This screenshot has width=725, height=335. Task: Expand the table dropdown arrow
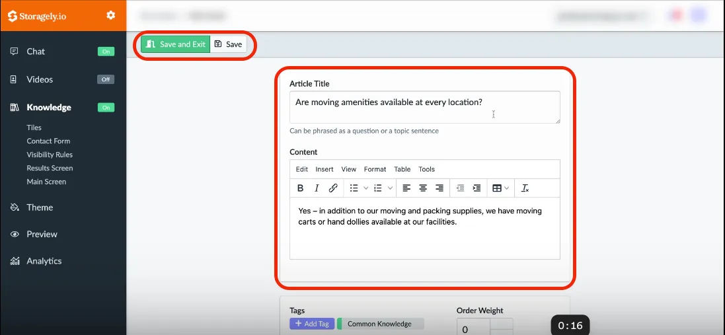(x=507, y=188)
